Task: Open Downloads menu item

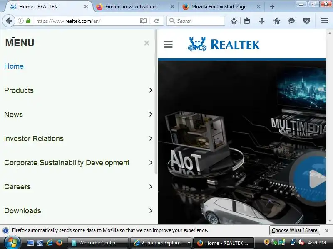Action: click(23, 211)
